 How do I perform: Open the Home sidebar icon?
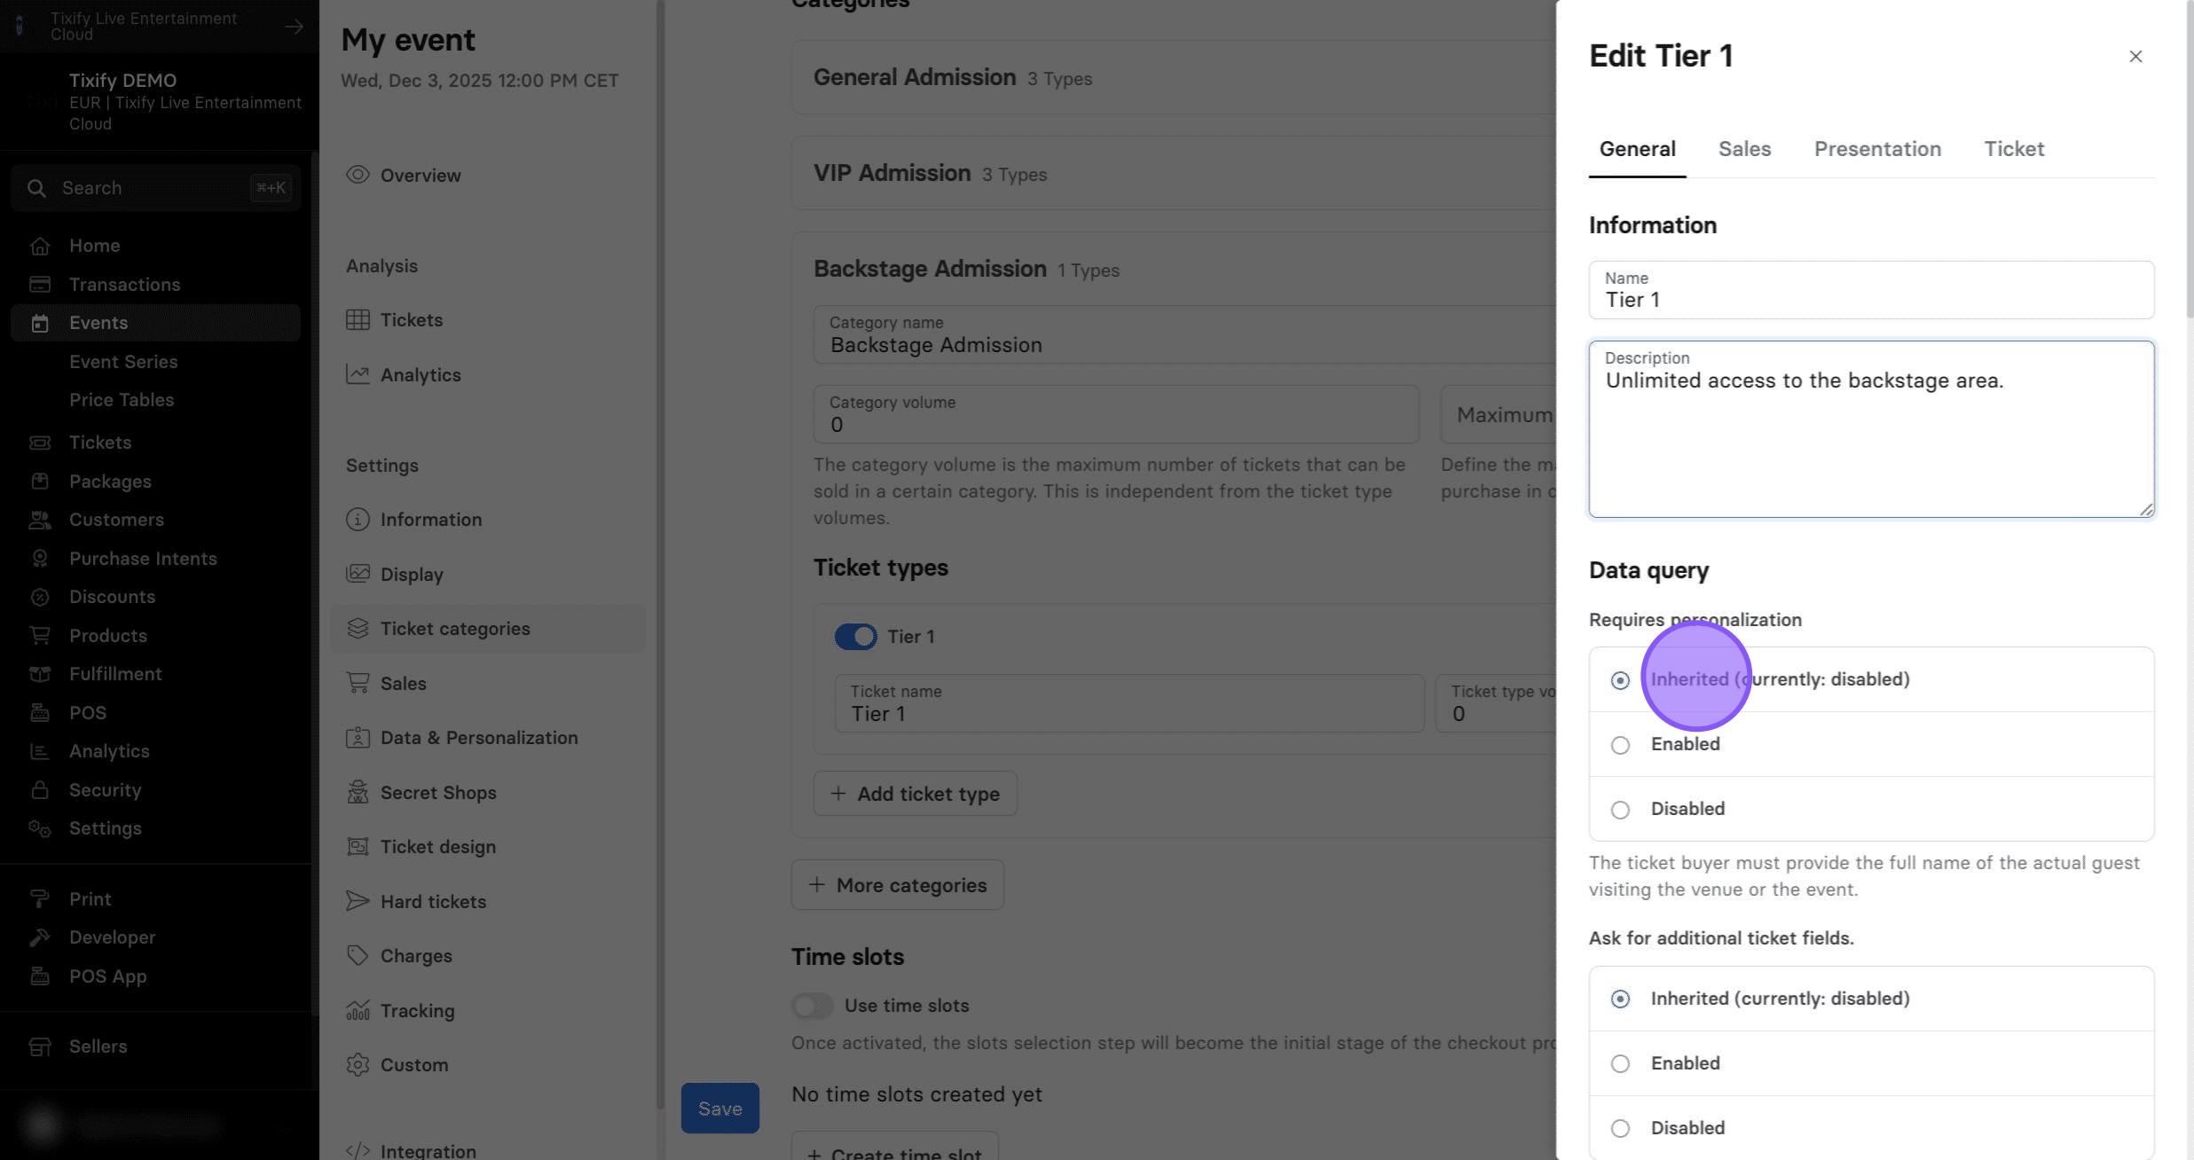click(39, 247)
